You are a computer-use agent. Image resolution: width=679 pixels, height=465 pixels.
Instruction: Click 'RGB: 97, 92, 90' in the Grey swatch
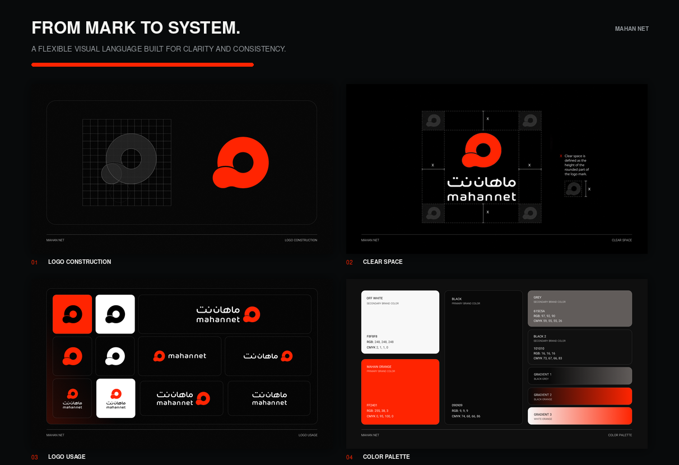coord(545,316)
